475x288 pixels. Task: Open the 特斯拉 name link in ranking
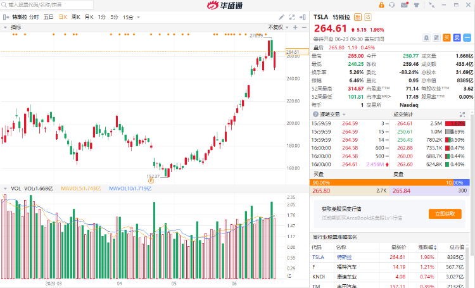pos(344,257)
